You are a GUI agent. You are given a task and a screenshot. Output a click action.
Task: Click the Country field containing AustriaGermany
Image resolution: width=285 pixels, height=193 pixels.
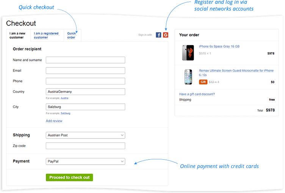tap(85, 92)
